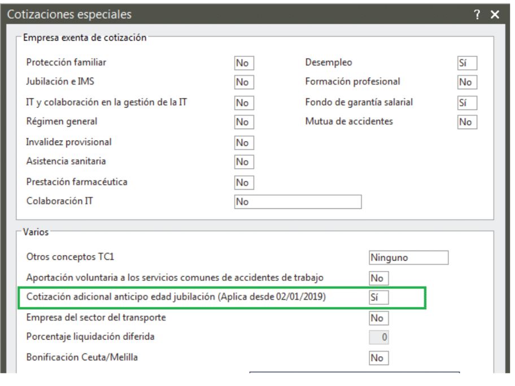Select the Régimen general value box
The image size is (515, 386).
tap(244, 122)
